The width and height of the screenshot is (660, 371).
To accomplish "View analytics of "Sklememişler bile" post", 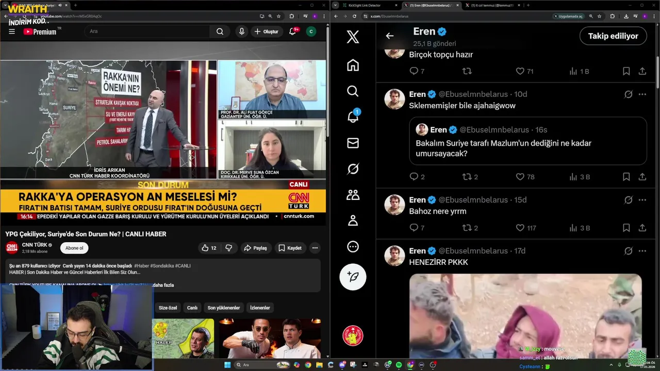I will [x=579, y=177].
